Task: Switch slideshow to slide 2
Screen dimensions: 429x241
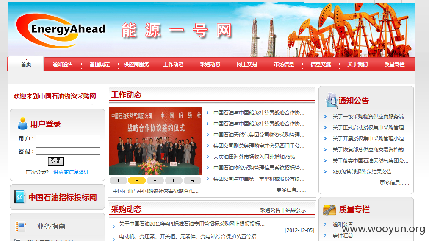Action: (x=137, y=181)
